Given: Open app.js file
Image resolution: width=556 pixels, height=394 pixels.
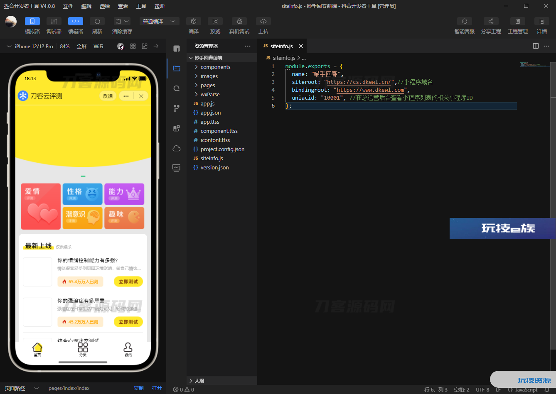Looking at the screenshot, I should 222,103.
